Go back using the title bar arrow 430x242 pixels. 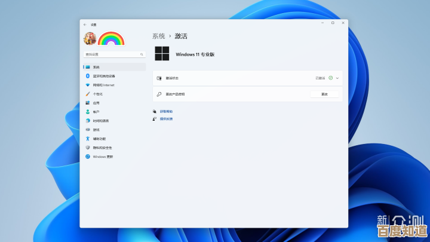coord(85,24)
